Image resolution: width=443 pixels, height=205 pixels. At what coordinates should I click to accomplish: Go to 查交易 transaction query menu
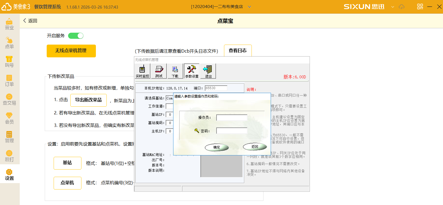[9, 99]
